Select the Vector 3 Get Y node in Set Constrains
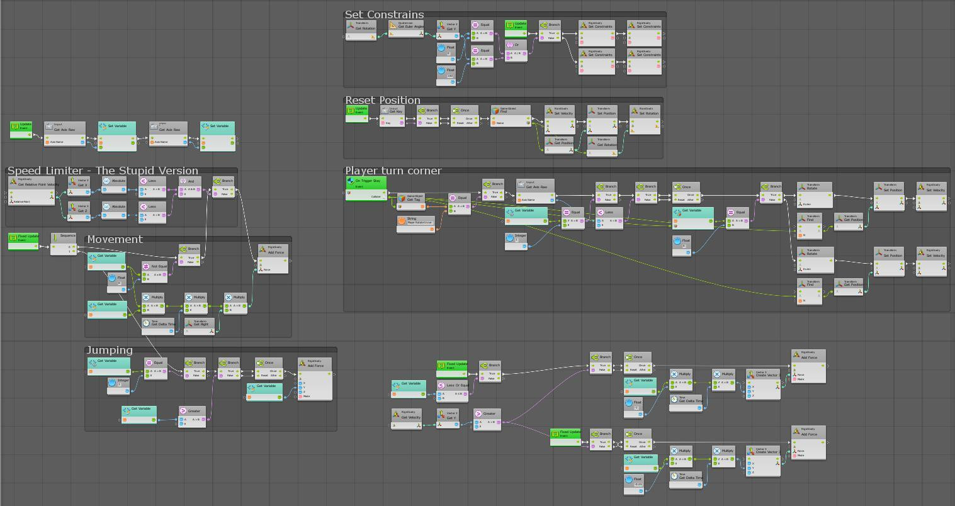Screen dimensions: 955x506 pos(449,30)
